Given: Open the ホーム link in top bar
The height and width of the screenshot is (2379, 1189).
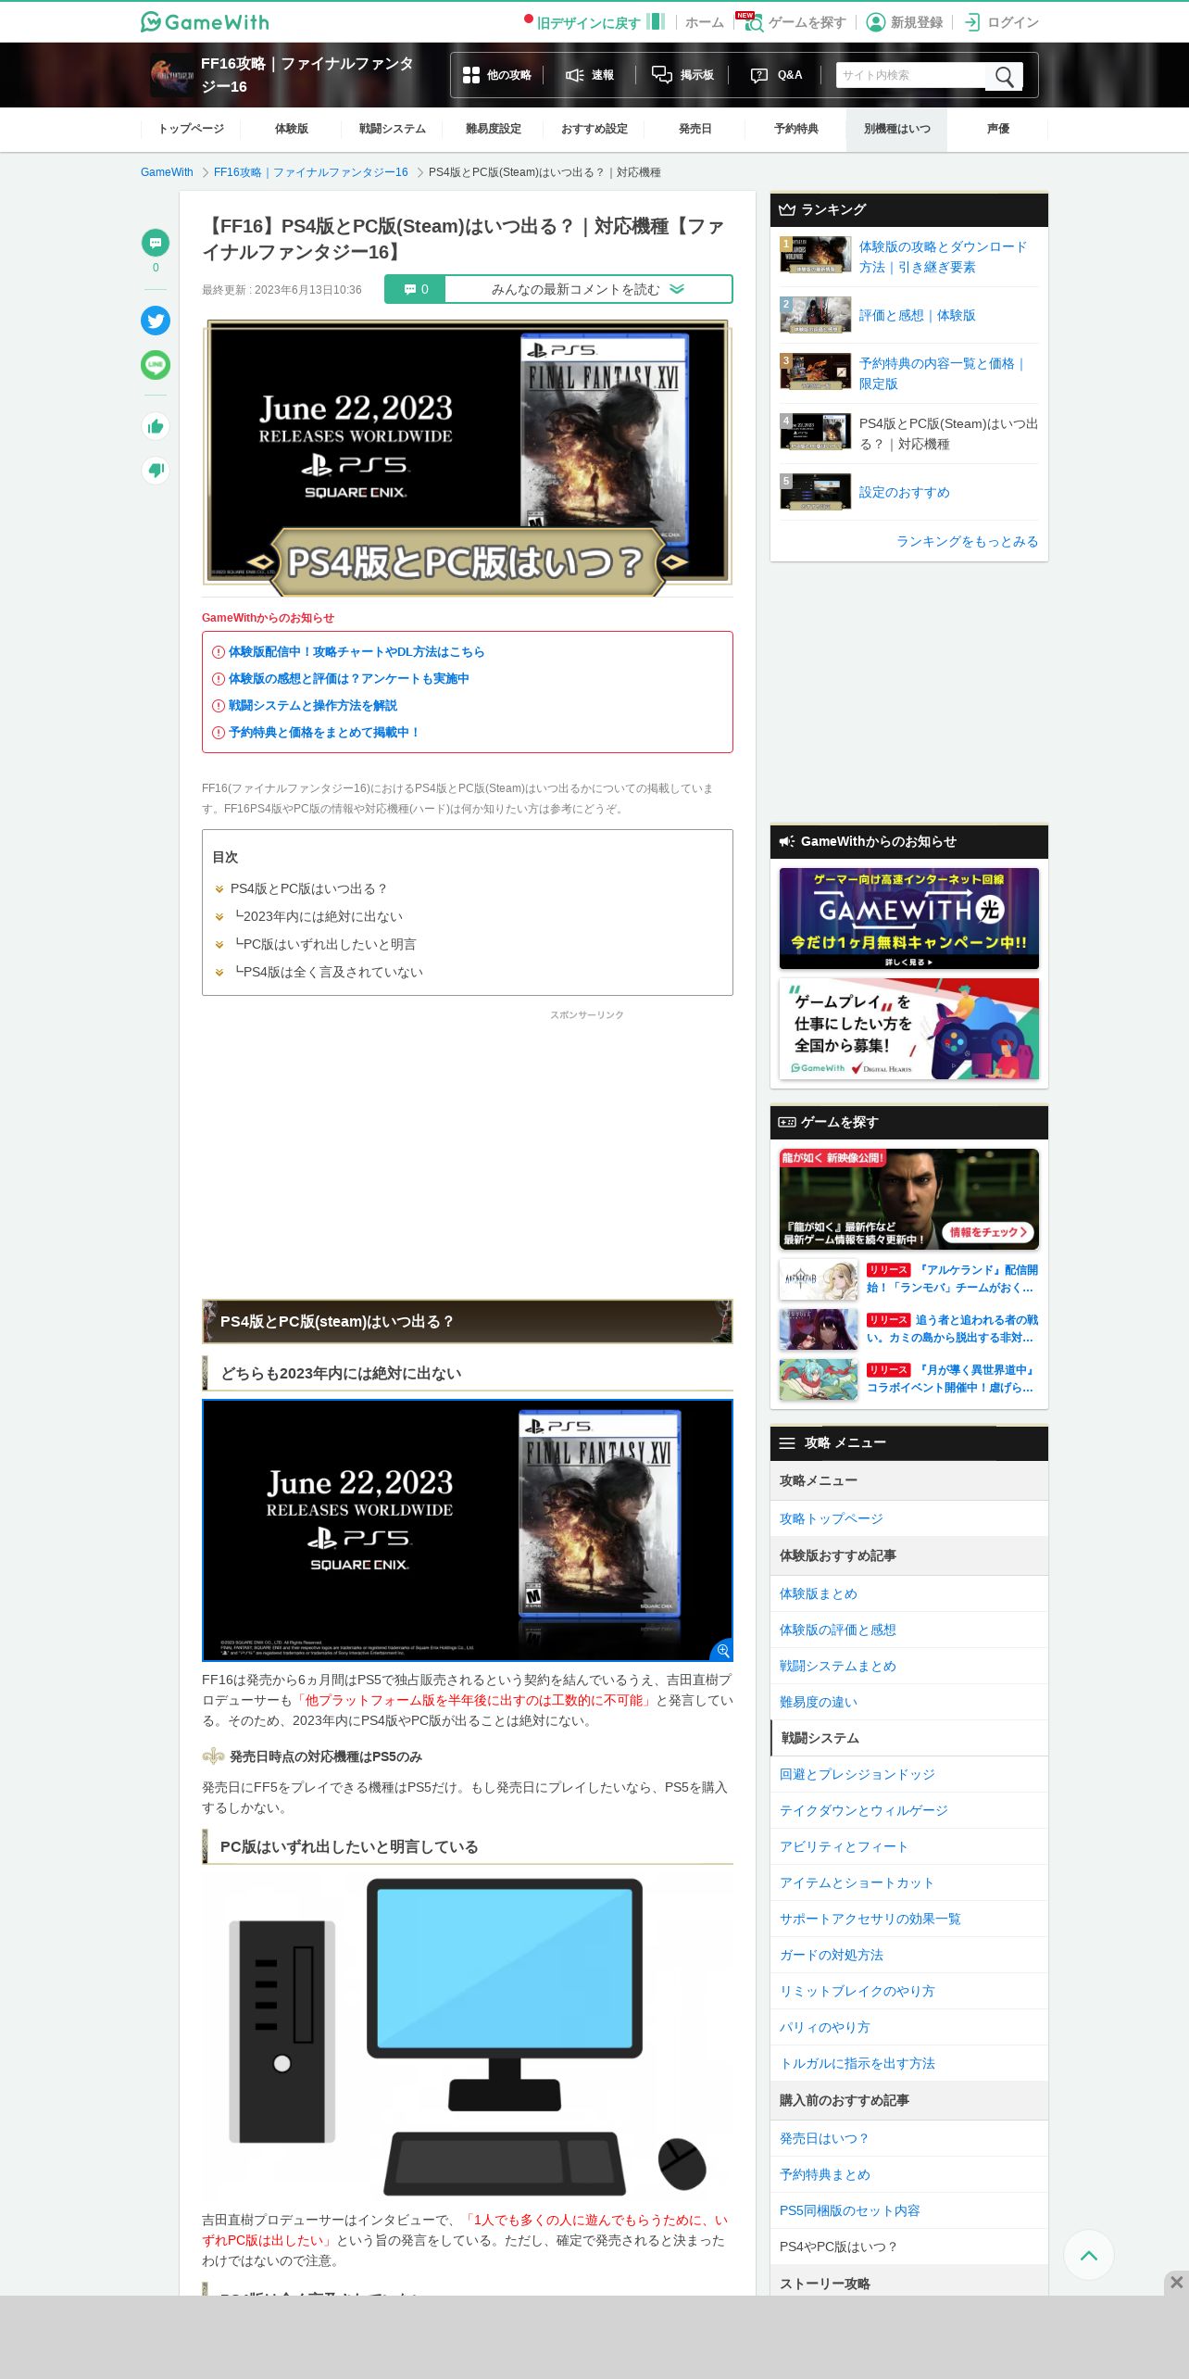Looking at the screenshot, I should pos(704,22).
